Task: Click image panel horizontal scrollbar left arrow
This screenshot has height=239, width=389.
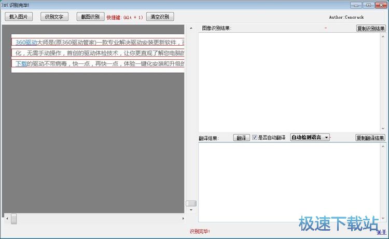Action: pos(7,219)
